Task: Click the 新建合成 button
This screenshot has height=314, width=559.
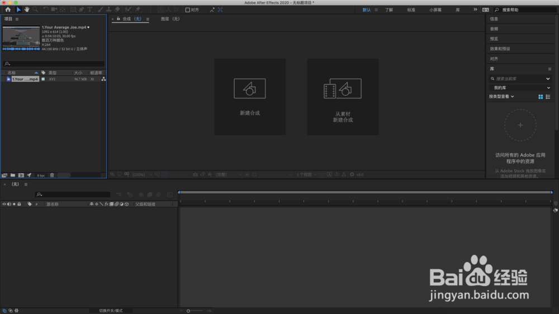Action: (250, 97)
